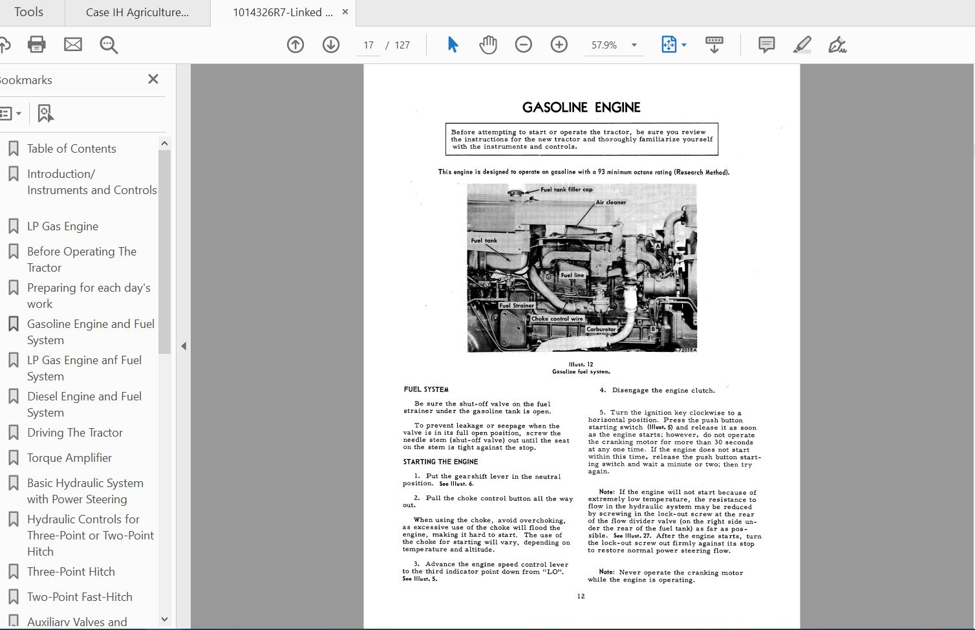Click the Table of Contents bookmark icon
This screenshot has width=975, height=630.
click(x=13, y=149)
